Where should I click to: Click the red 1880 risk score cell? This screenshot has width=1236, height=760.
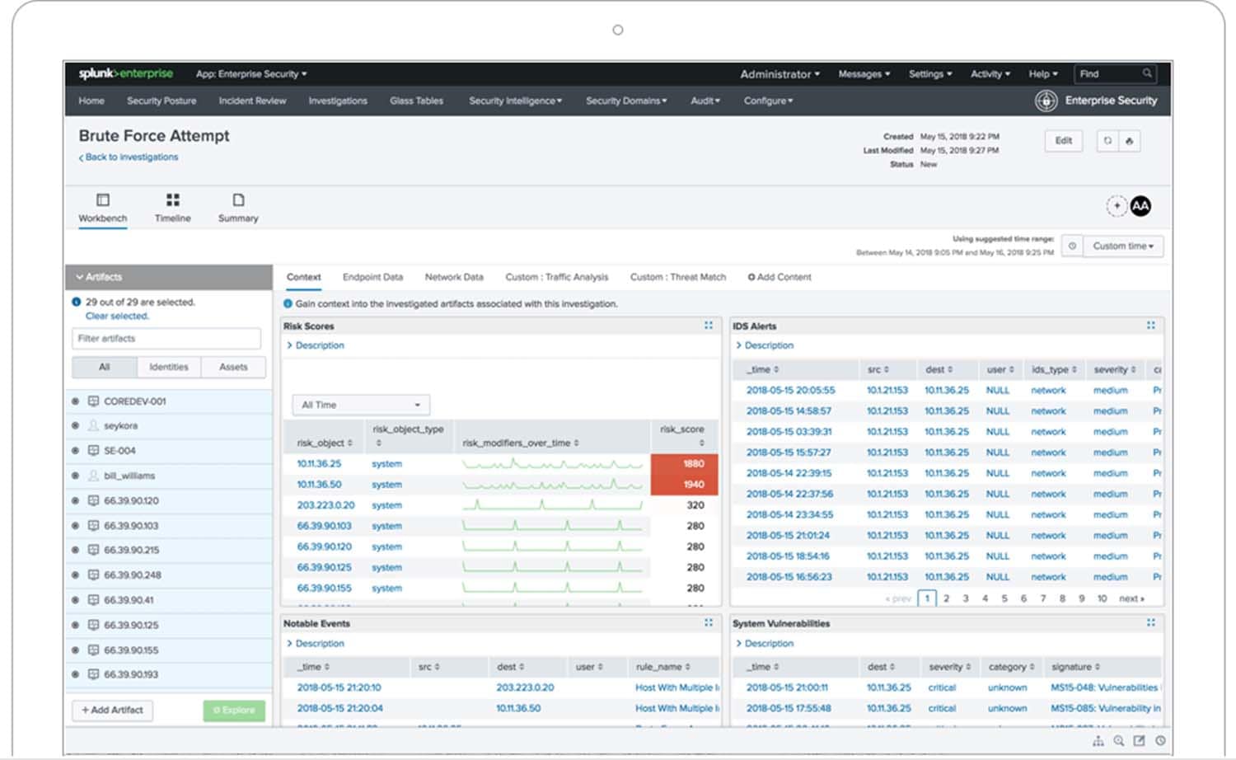tap(684, 464)
